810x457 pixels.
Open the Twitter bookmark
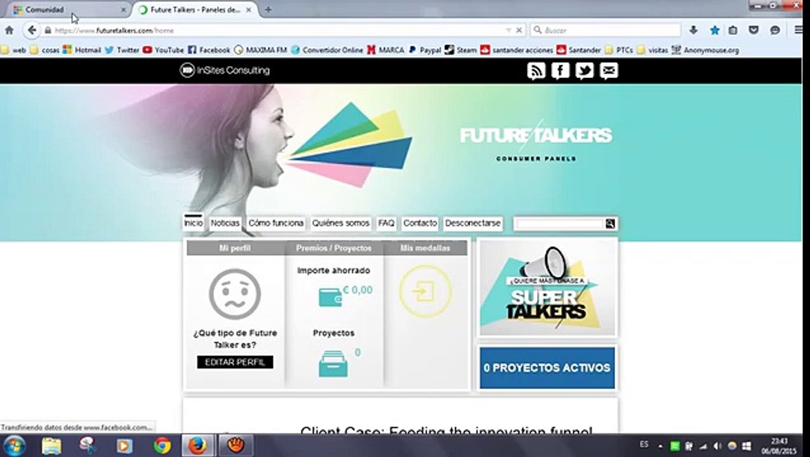122,50
